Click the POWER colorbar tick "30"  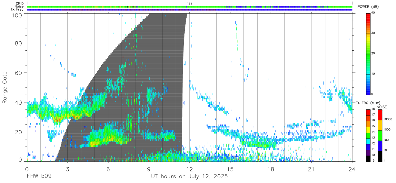(x=373, y=33)
